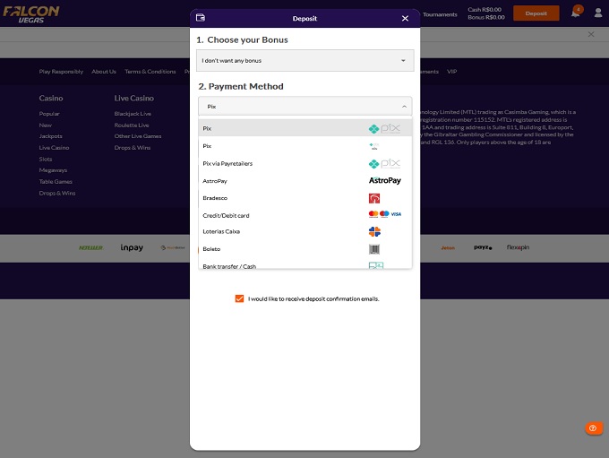Click the orange chat support bubble

pyautogui.click(x=594, y=429)
